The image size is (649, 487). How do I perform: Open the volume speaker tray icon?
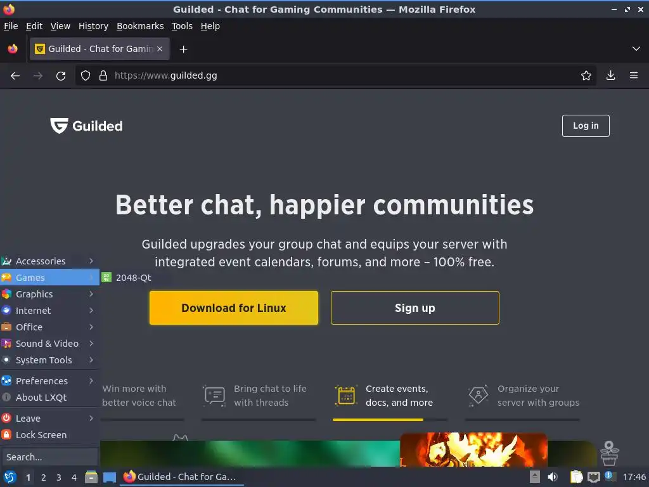[x=553, y=477]
